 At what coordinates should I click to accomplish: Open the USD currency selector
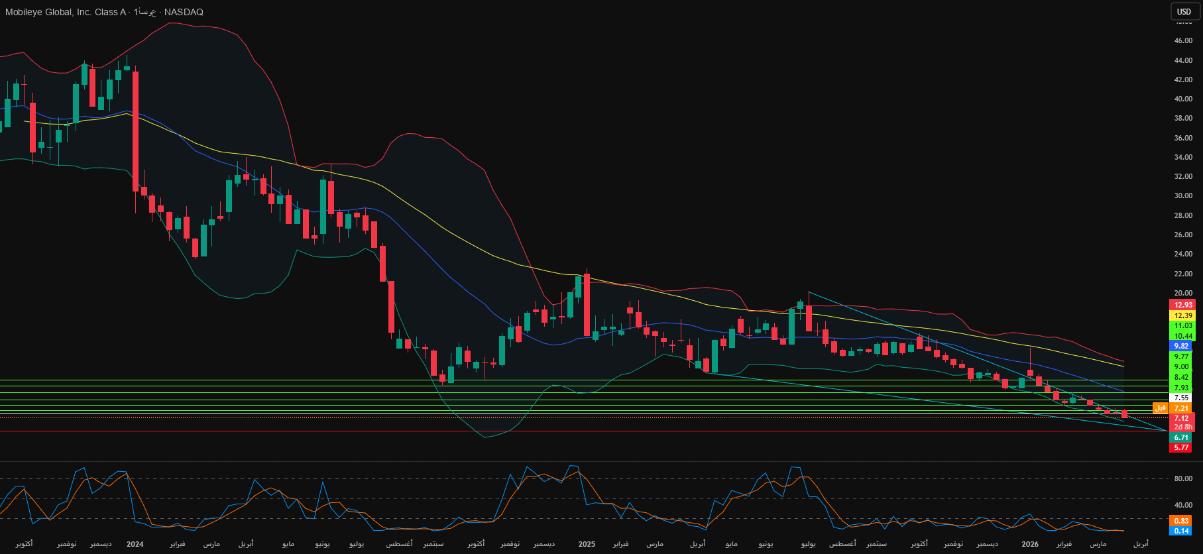click(1184, 11)
